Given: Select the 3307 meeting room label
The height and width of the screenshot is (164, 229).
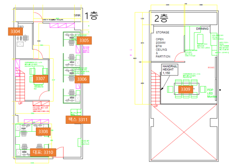Looking at the screenshot, I should [x=40, y=79].
